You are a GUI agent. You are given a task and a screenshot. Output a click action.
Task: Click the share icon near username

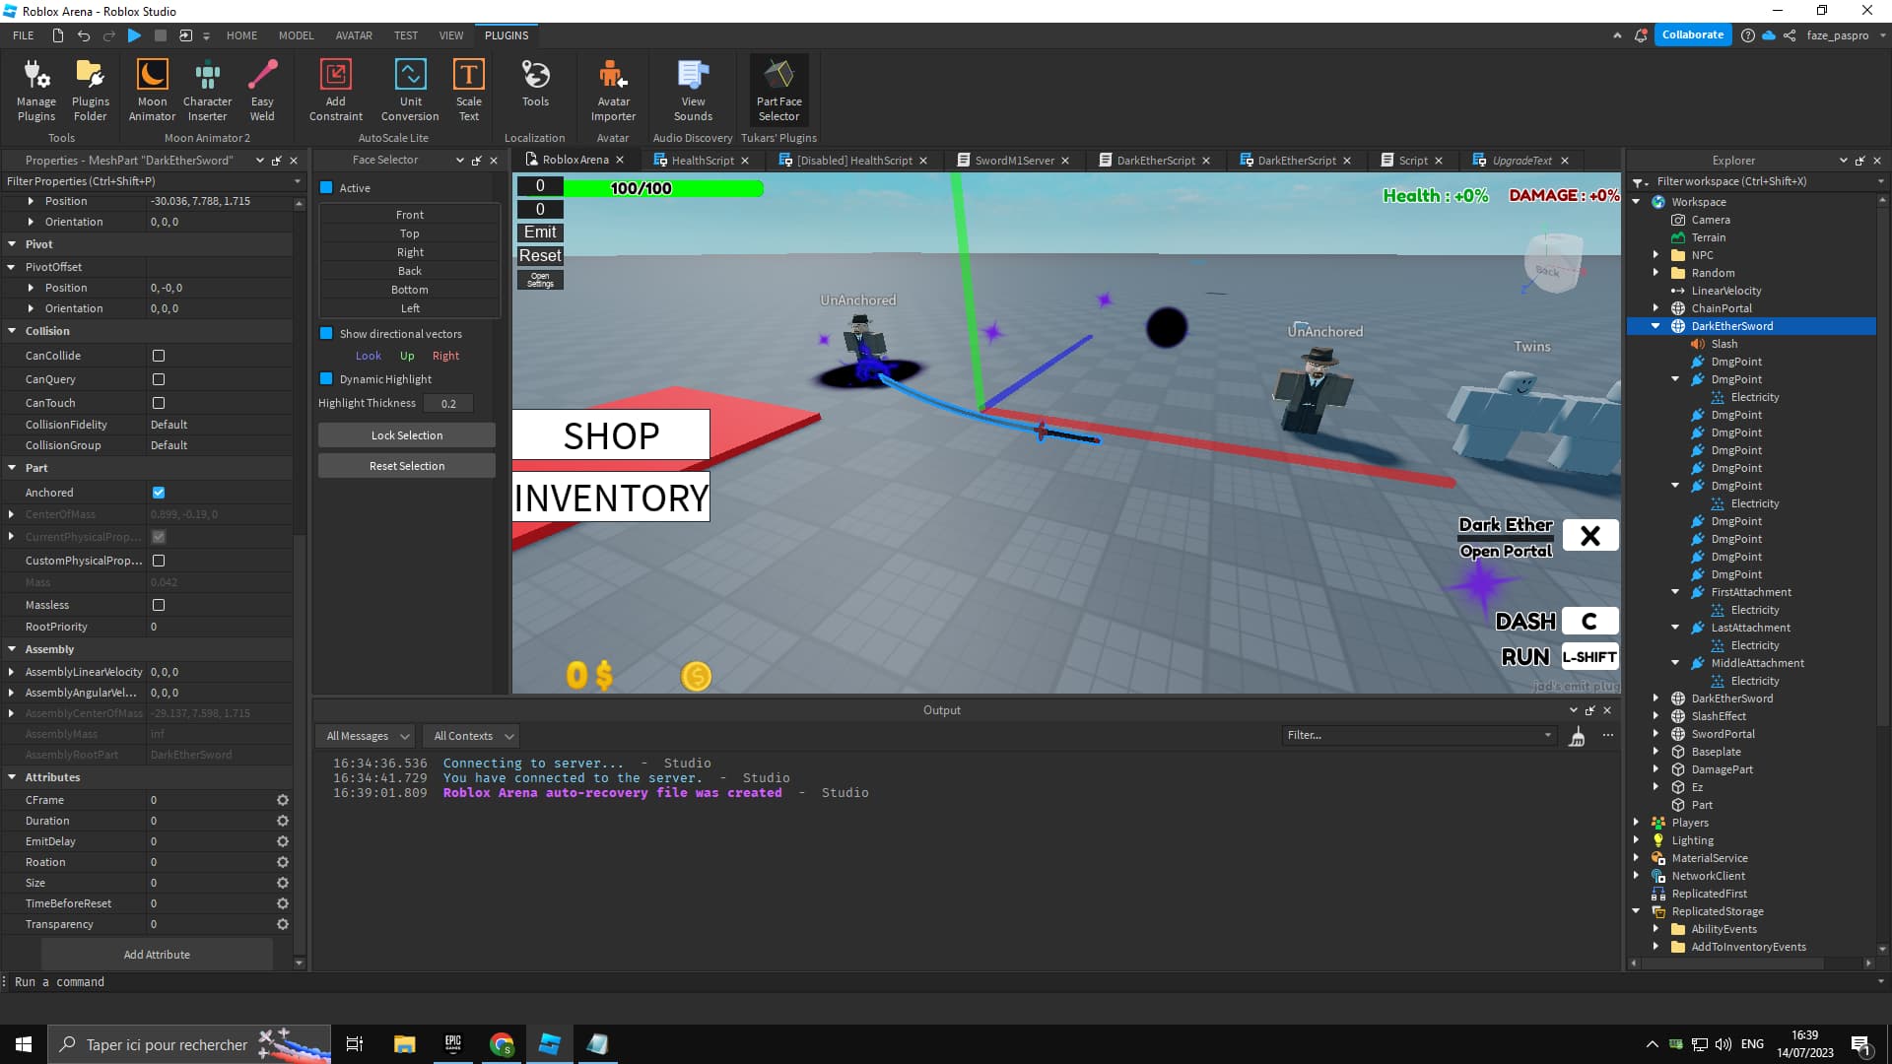coord(1790,35)
